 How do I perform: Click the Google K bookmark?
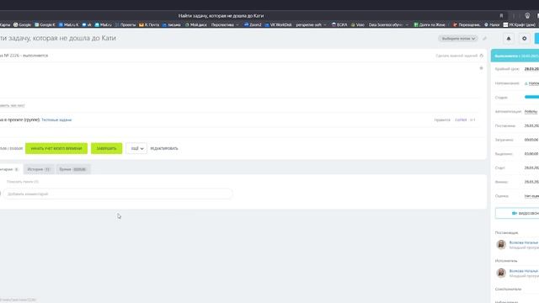[x=45, y=24]
